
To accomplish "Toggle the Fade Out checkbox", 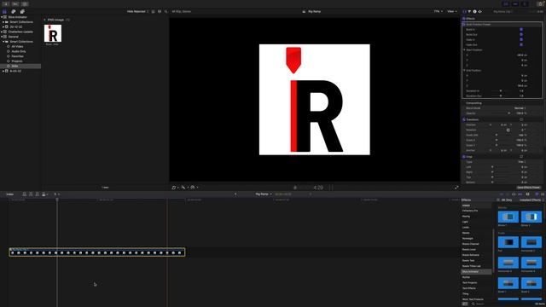I will pos(521,44).
